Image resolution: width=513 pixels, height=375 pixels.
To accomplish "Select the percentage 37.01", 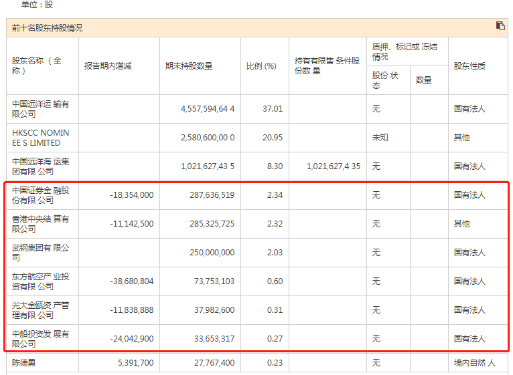I will pos(273,109).
